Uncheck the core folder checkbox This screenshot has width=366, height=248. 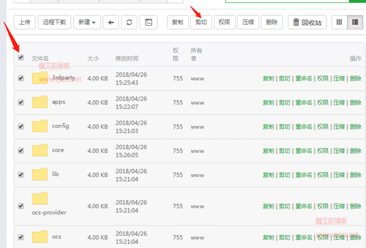click(21, 150)
